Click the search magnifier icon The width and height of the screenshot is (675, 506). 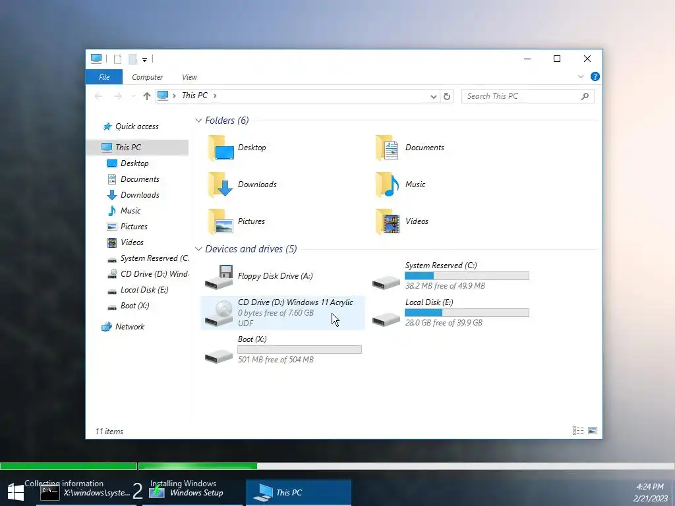coord(585,96)
